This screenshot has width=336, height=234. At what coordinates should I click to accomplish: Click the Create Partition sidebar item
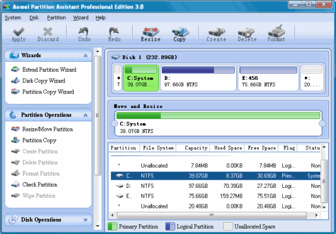click(40, 151)
